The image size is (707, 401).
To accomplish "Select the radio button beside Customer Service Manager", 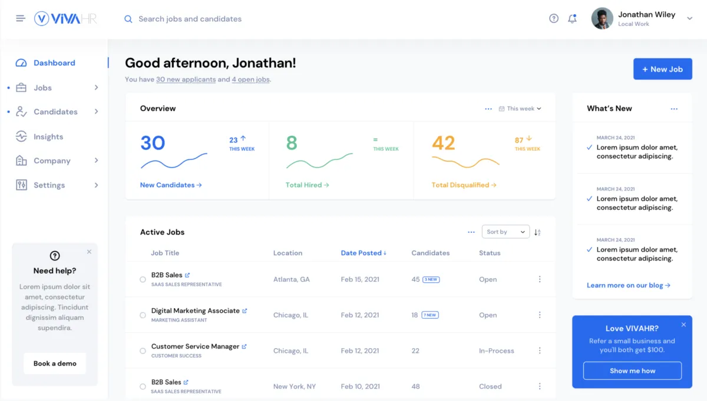I will tap(142, 350).
